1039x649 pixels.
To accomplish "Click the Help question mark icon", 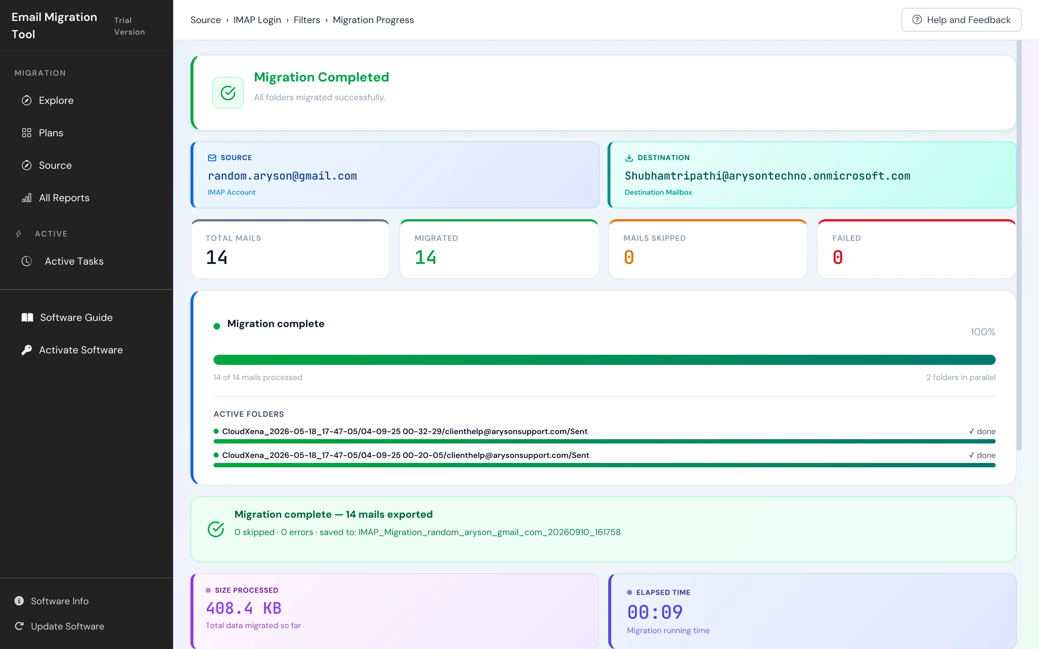I will tap(917, 20).
